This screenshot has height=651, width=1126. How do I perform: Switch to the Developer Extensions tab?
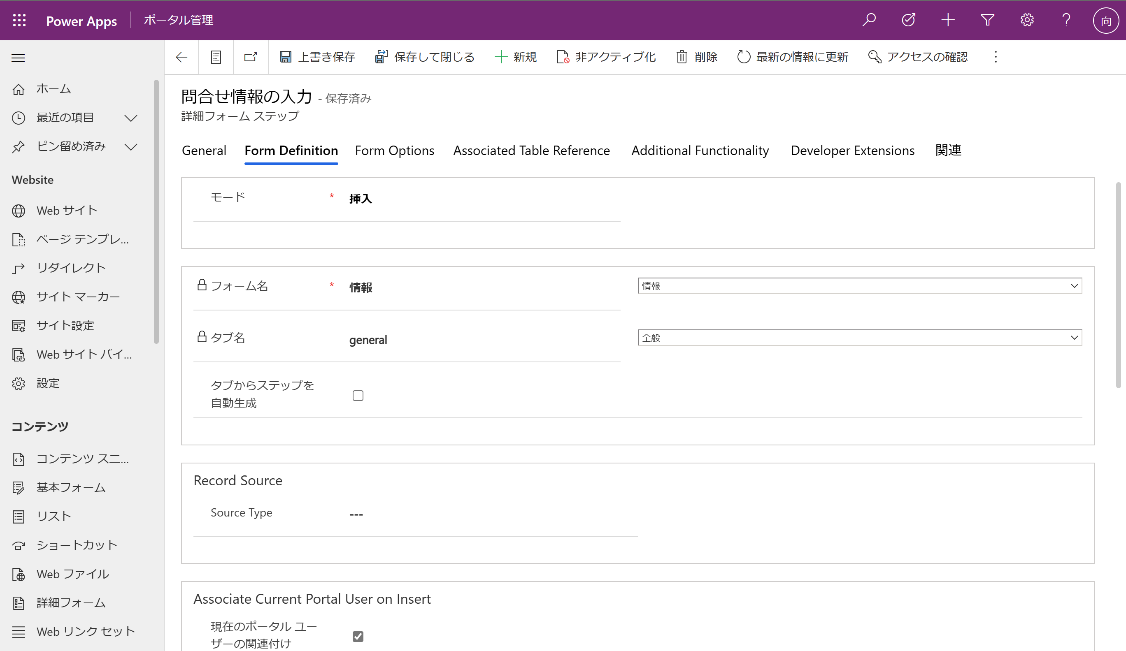853,151
